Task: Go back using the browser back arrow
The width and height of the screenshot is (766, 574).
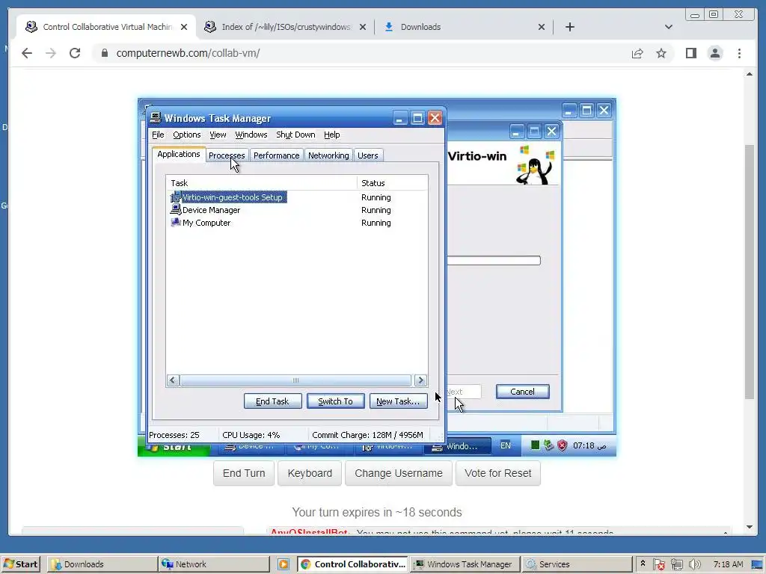Action: click(x=27, y=53)
